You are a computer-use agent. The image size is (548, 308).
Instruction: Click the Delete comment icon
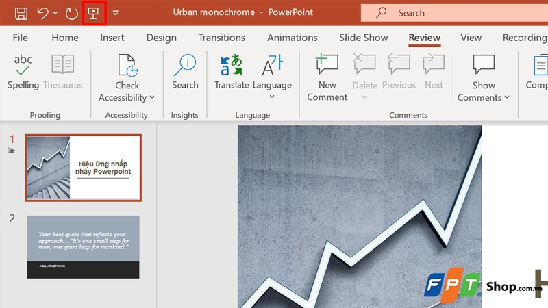pyautogui.click(x=364, y=64)
